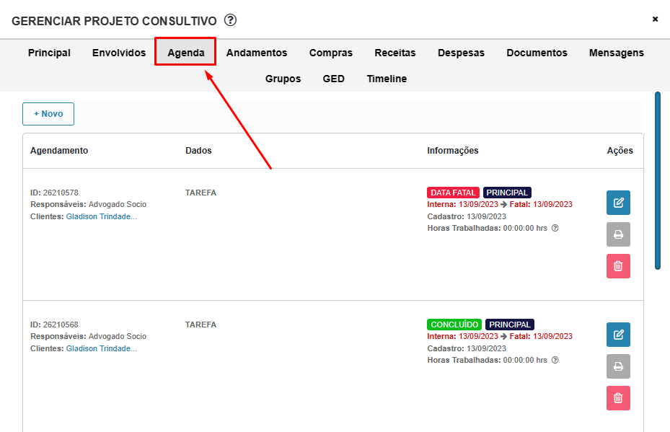Print task ID 26210578
670x432 pixels.
click(618, 234)
